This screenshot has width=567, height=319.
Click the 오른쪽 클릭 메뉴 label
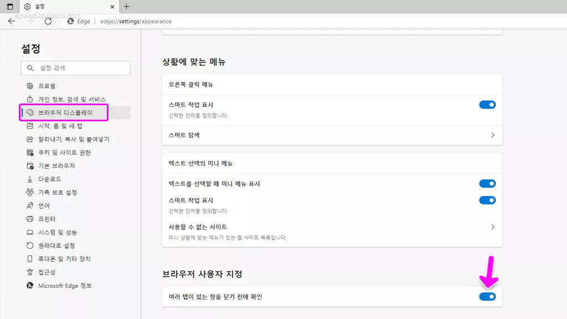pyautogui.click(x=191, y=85)
